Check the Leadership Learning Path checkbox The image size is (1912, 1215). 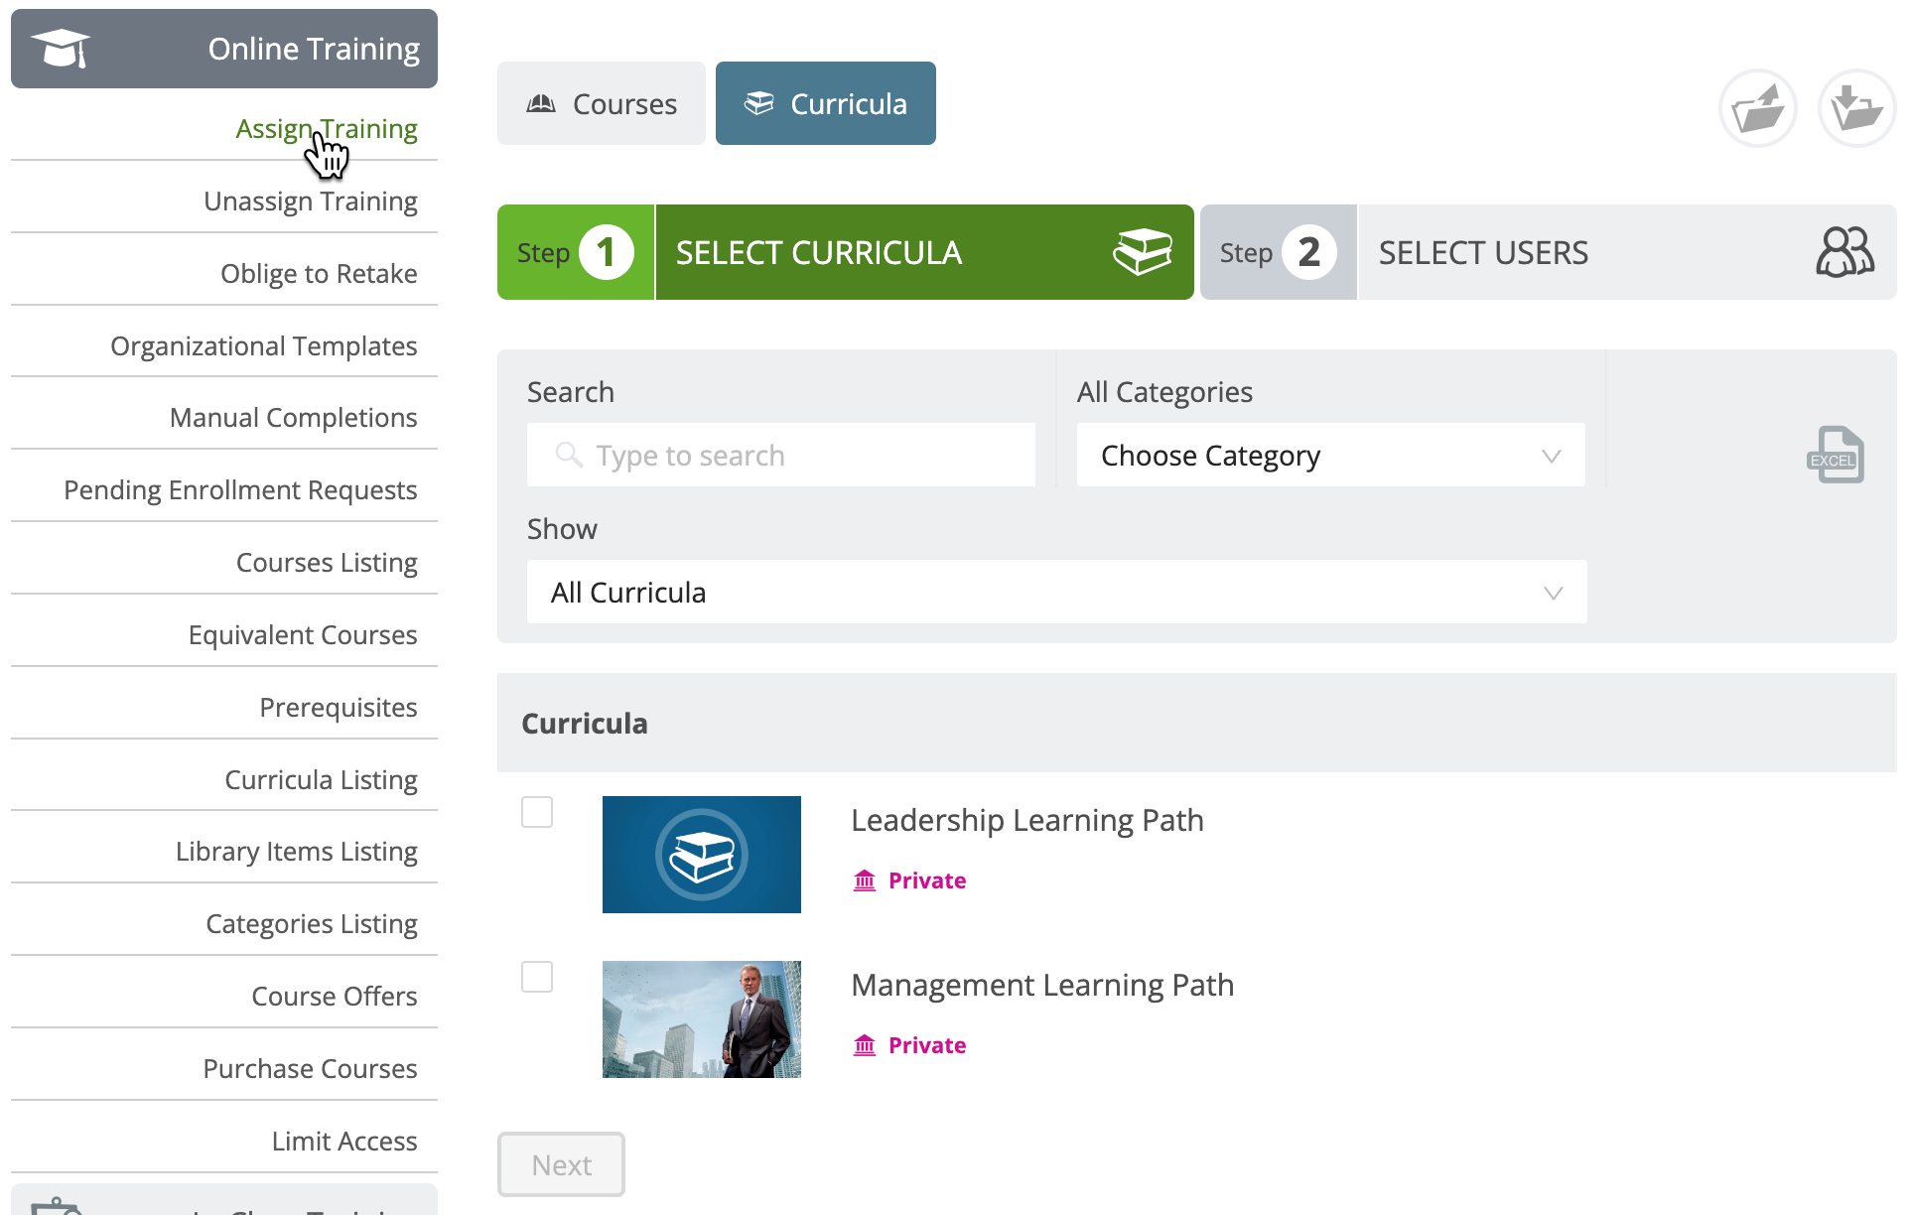click(537, 812)
